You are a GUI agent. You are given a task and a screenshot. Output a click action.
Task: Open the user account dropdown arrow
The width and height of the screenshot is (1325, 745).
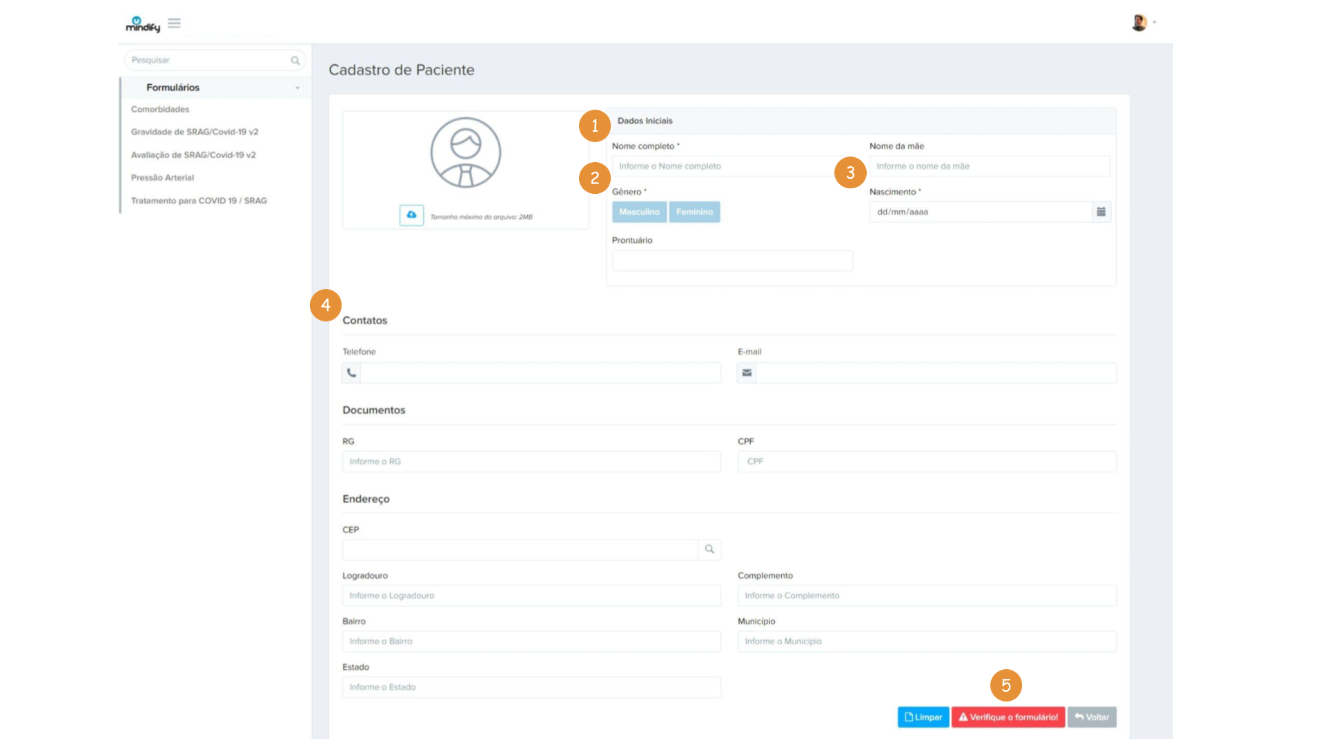point(1155,23)
